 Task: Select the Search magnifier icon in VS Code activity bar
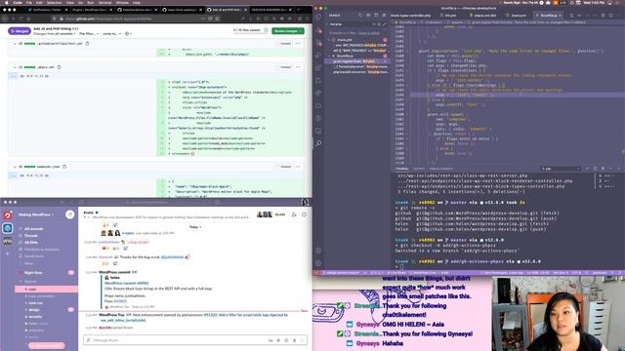pyautogui.click(x=318, y=143)
